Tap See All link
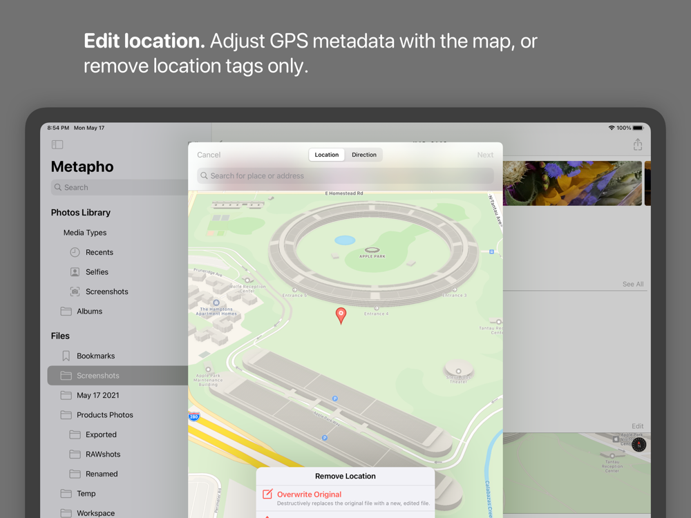The width and height of the screenshot is (691, 518). click(x=633, y=285)
